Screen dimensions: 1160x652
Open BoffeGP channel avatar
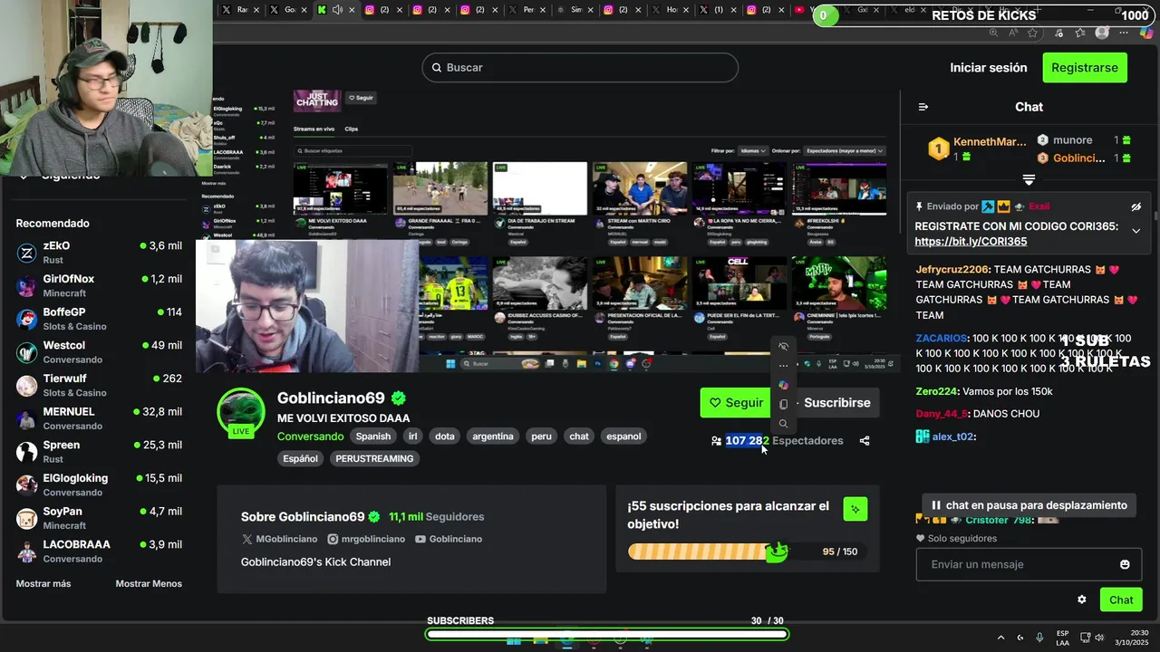pyautogui.click(x=27, y=319)
